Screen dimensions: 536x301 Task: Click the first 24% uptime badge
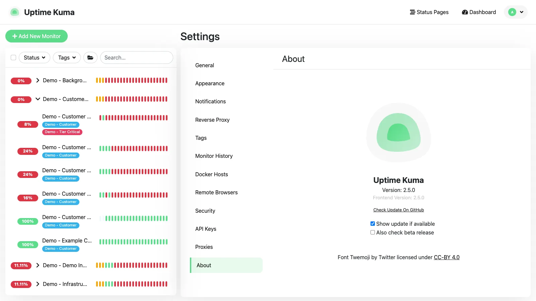28,151
